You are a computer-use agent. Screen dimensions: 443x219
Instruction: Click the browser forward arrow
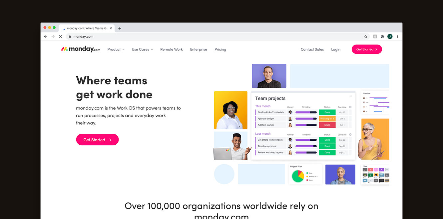tap(53, 36)
